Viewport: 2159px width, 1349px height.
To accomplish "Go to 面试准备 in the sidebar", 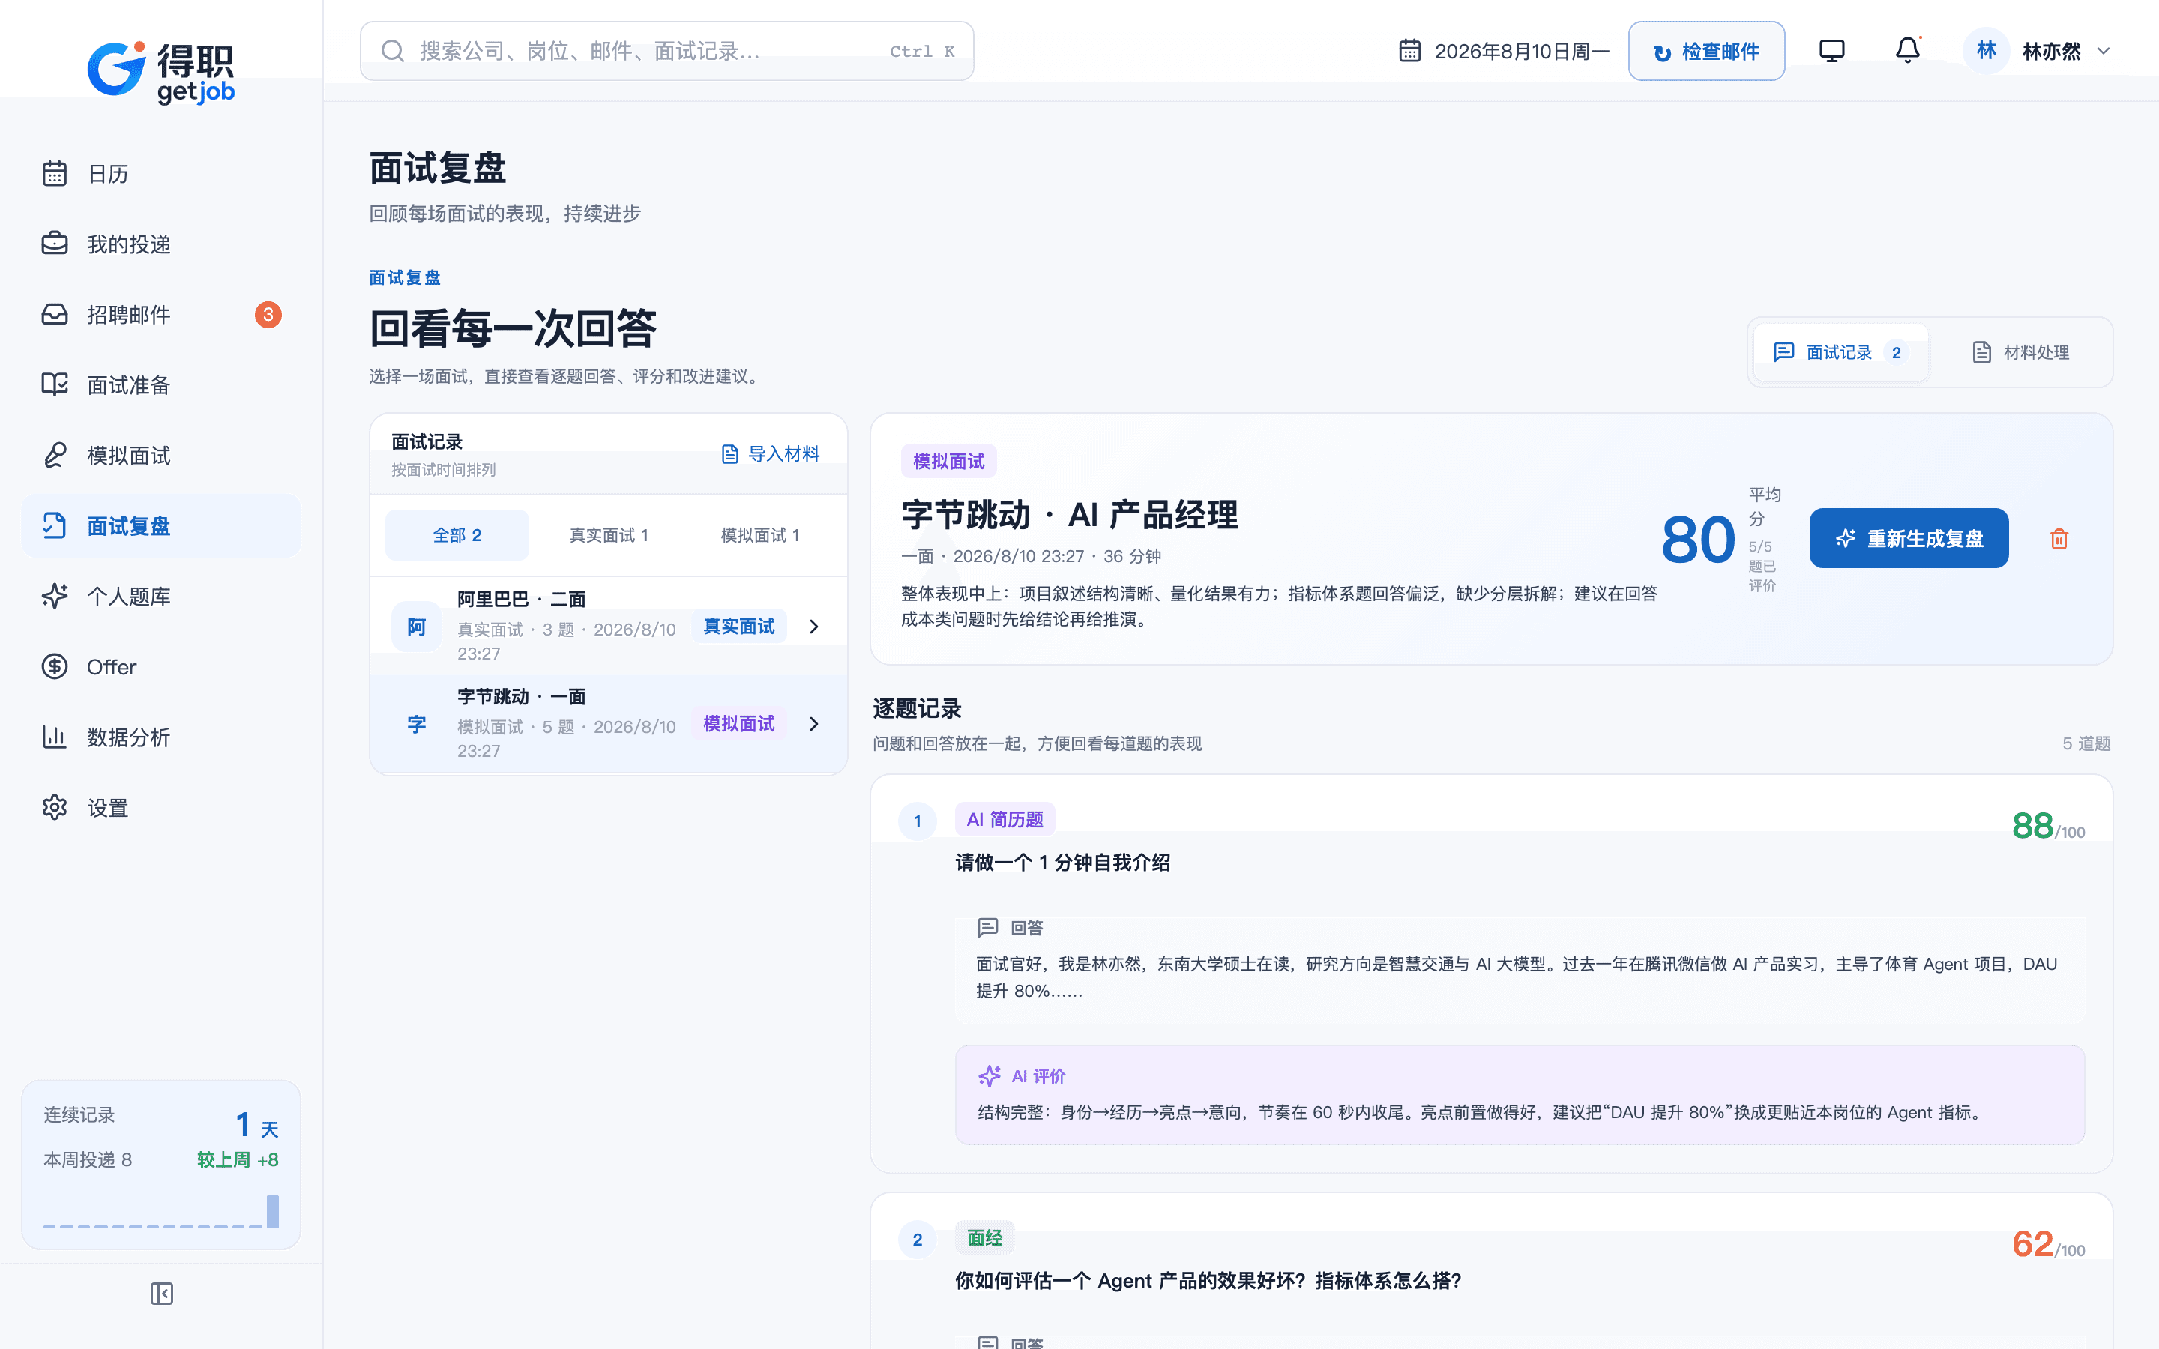I will pos(160,384).
